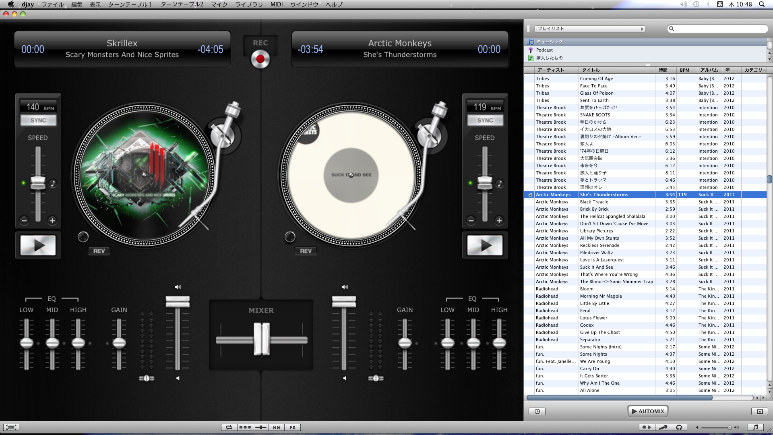Image resolution: width=773 pixels, height=435 pixels.
Task: Toggle fullscreen icon at bottom left
Action: (x=11, y=427)
